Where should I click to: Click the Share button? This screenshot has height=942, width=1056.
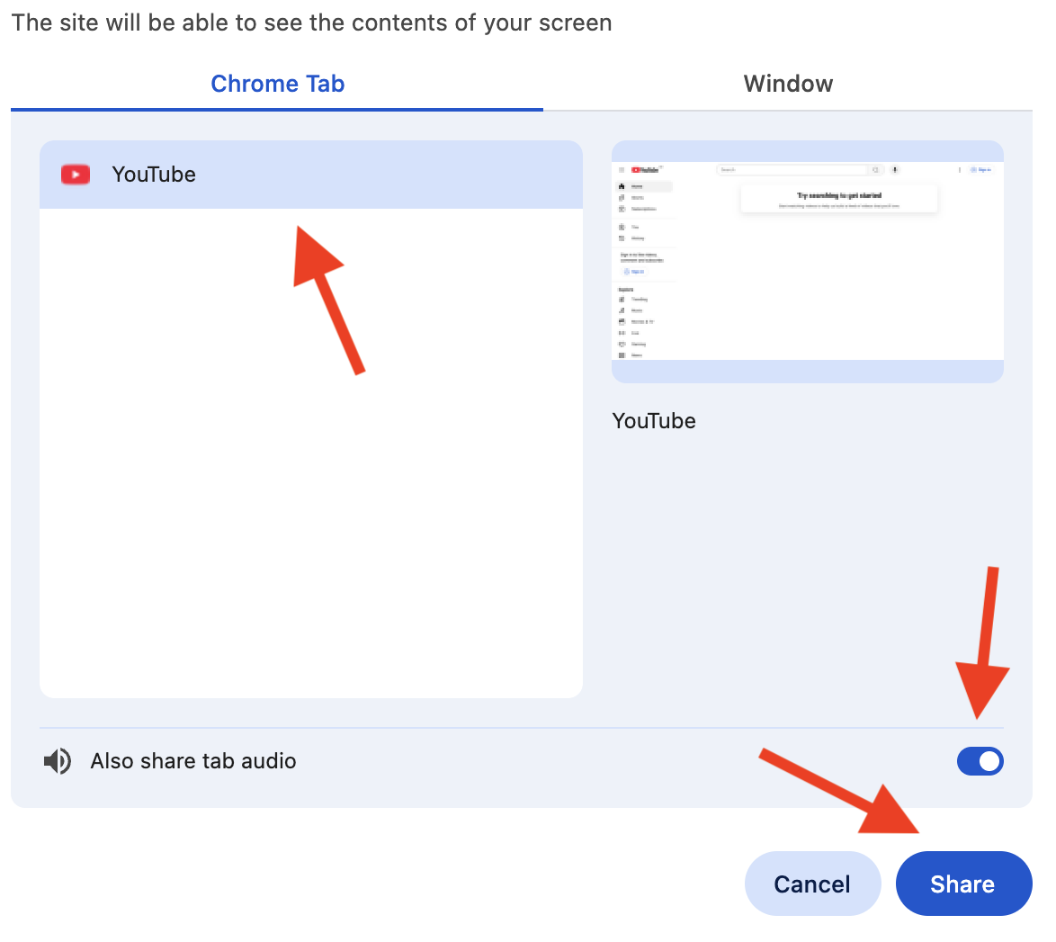963,884
